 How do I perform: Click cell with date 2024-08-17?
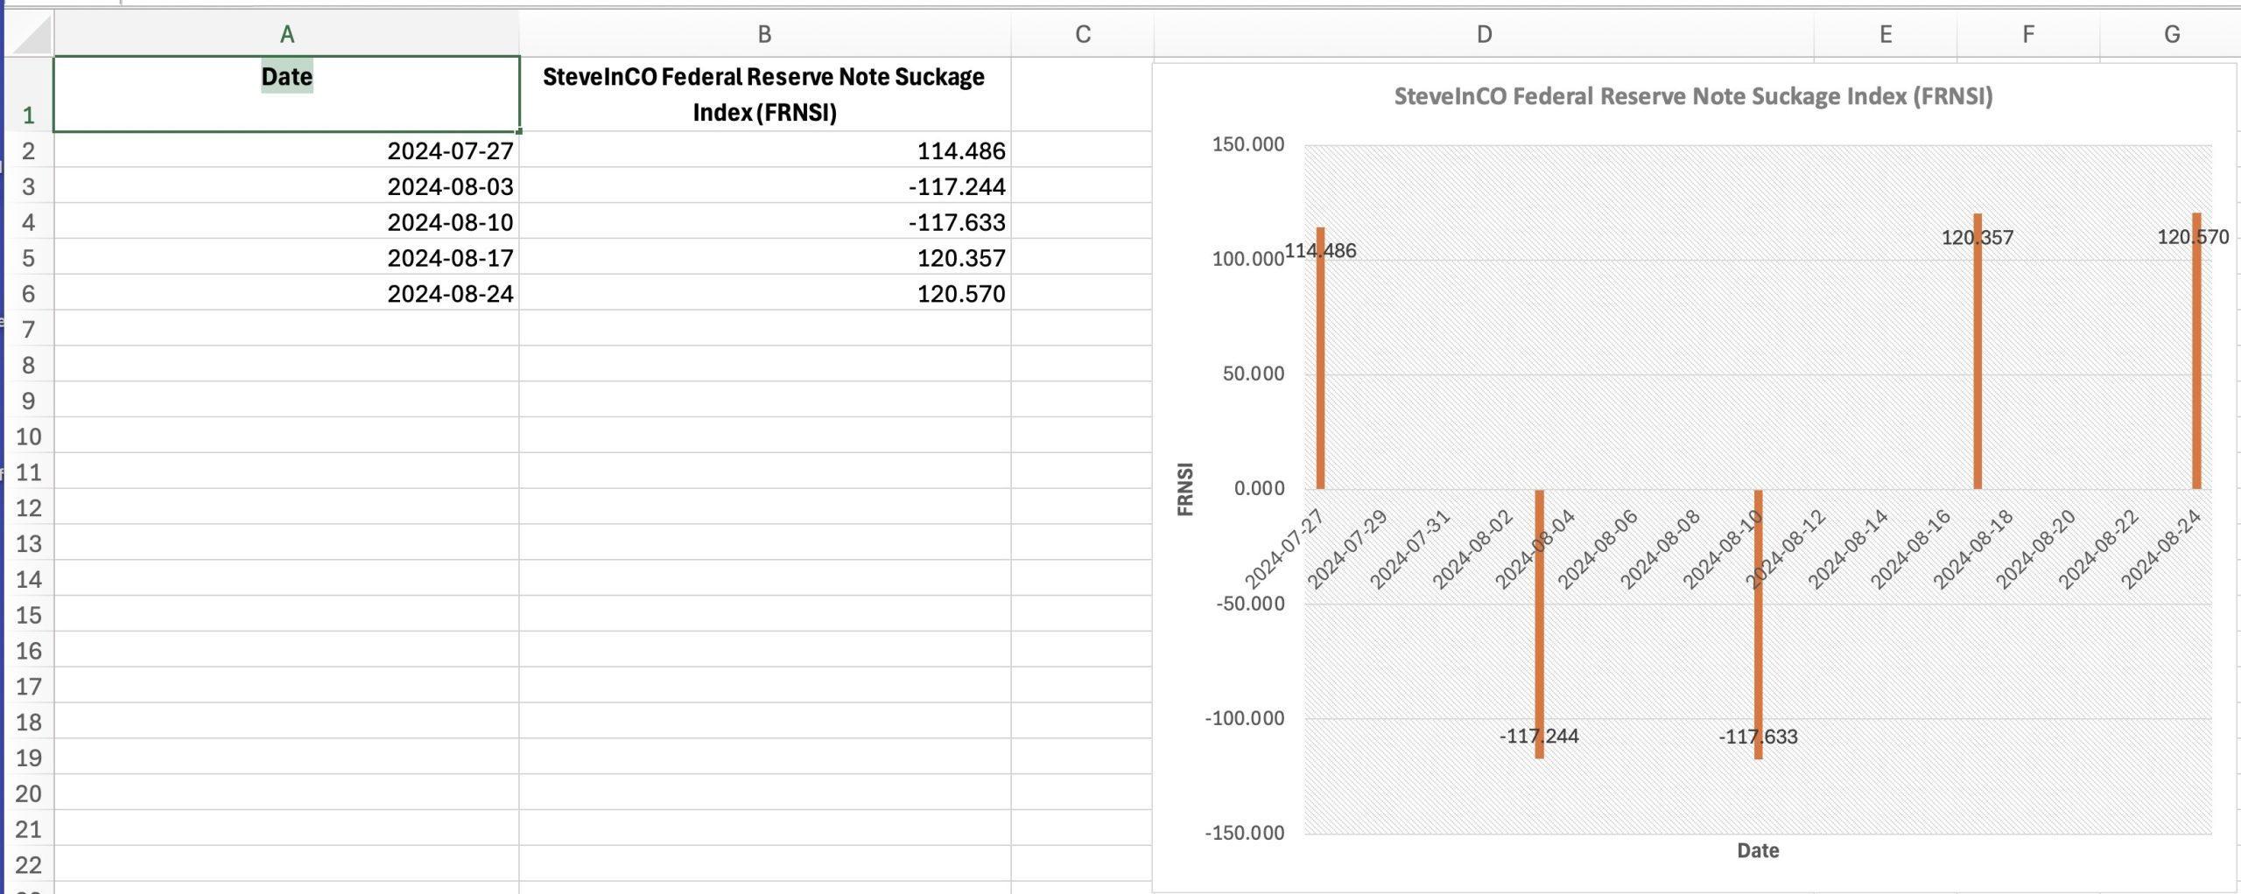[x=286, y=258]
